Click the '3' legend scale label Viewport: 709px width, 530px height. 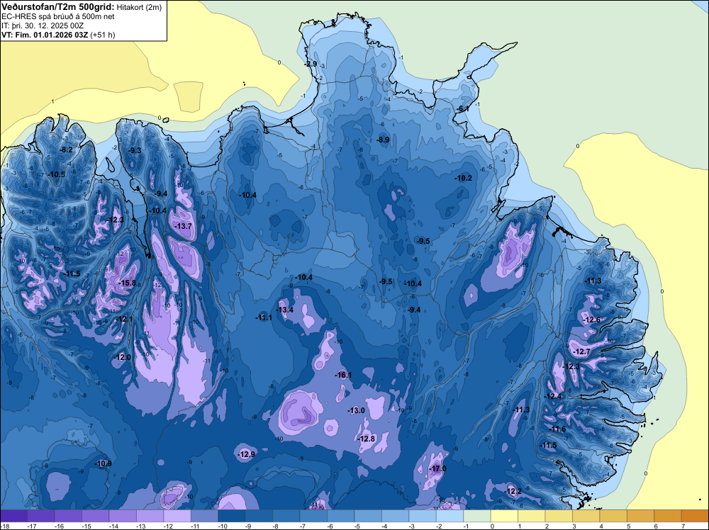click(574, 526)
